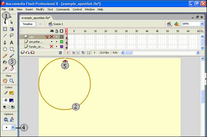The image size is (207, 137).
Task: Select the Hand tool
Action: [x=5, y=81]
